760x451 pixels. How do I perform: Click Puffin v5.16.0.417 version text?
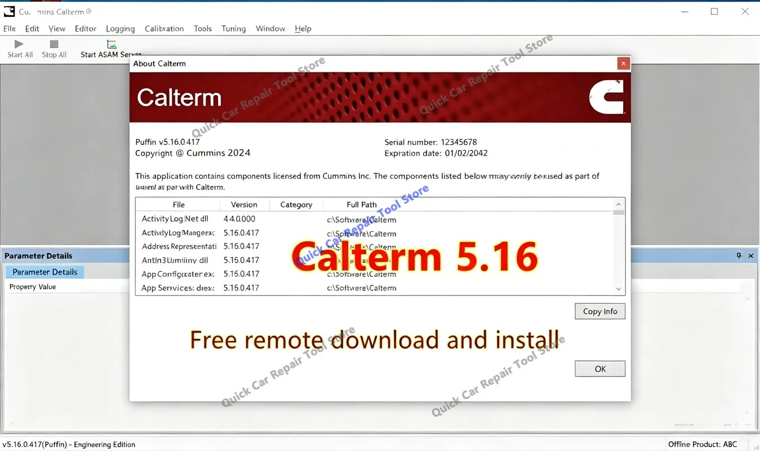pyautogui.click(x=167, y=142)
